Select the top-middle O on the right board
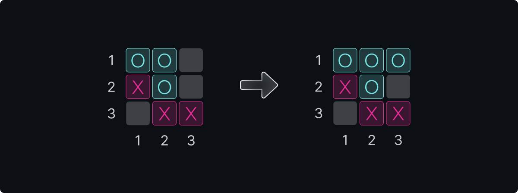The height and width of the screenshot is (193, 518). [x=372, y=60]
